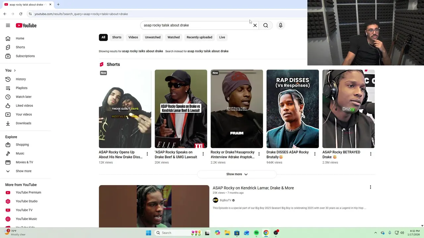Image resolution: width=424 pixels, height=238 pixels.
Task: Open Those Early Days short thumbnail
Action: [x=125, y=109]
